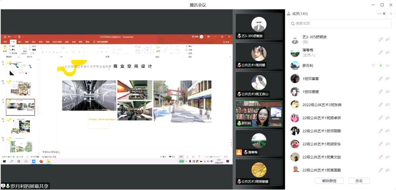Click screen-sharing icon next to 罗月利 in list
The image size is (396, 190).
click(373, 66)
